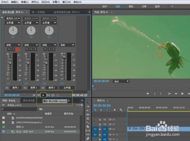
Task: Switch to the Effects workspace tab
Action: (x=144, y=6)
